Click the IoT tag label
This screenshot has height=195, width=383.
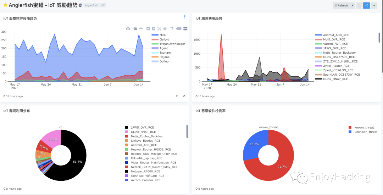click(103, 5)
